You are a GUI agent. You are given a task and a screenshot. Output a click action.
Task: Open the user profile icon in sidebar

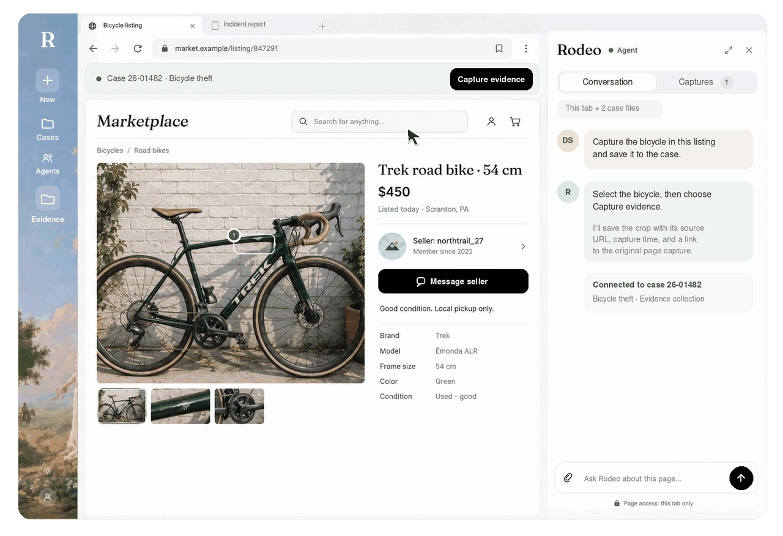pyautogui.click(x=48, y=497)
